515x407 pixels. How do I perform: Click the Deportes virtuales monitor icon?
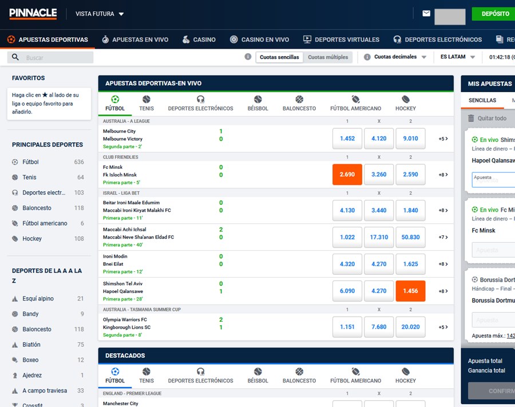pos(307,39)
